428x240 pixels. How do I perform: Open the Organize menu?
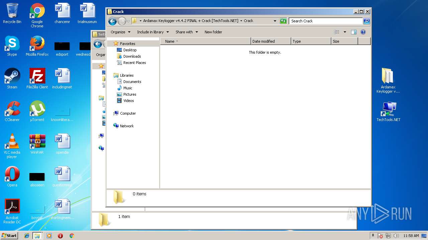coord(120,32)
